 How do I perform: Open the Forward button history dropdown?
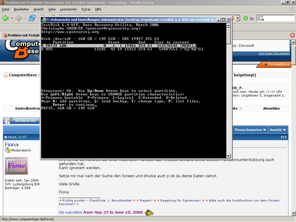25,18
